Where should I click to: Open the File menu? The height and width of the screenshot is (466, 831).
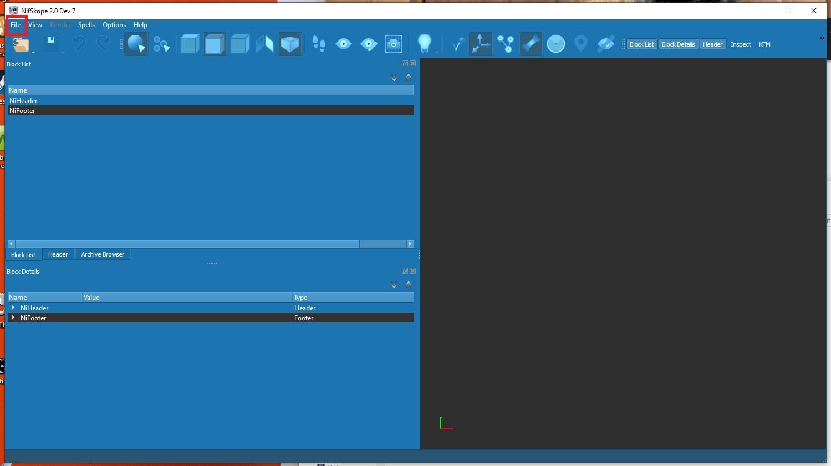tap(16, 25)
